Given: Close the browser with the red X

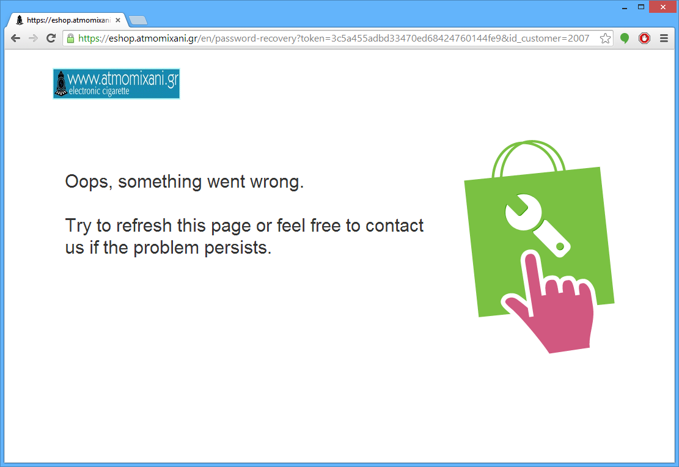Looking at the screenshot, I should pos(662,7).
